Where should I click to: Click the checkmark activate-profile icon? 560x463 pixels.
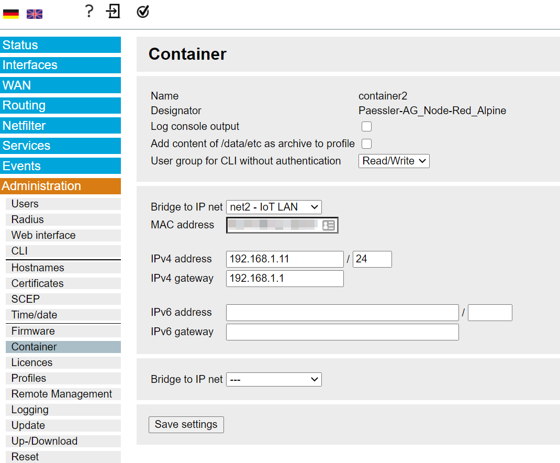click(143, 12)
